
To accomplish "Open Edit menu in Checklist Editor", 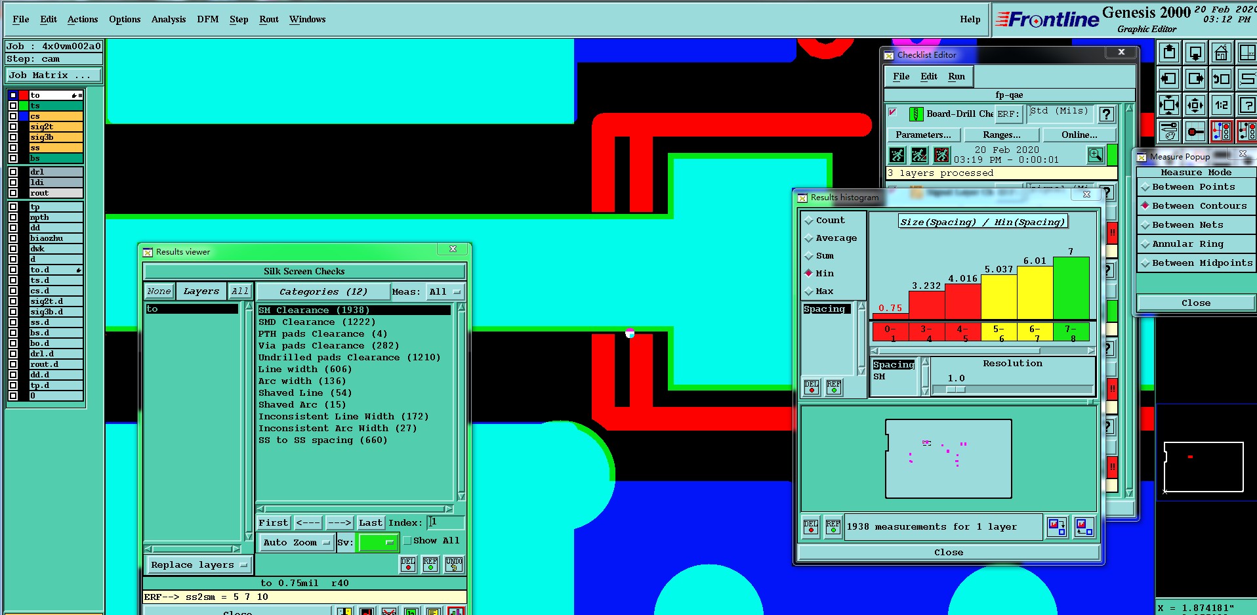I will [x=929, y=77].
